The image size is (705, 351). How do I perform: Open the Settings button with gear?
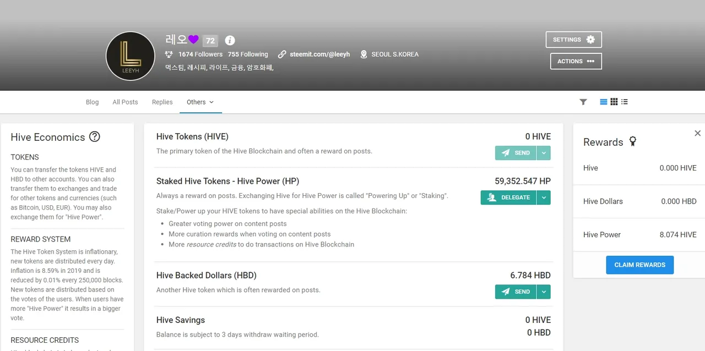(x=573, y=40)
